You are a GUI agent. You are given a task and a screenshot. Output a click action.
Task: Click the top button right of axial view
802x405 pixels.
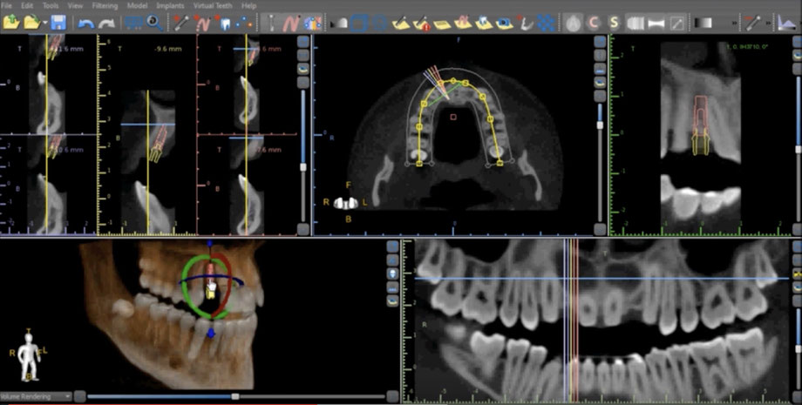[x=600, y=41]
